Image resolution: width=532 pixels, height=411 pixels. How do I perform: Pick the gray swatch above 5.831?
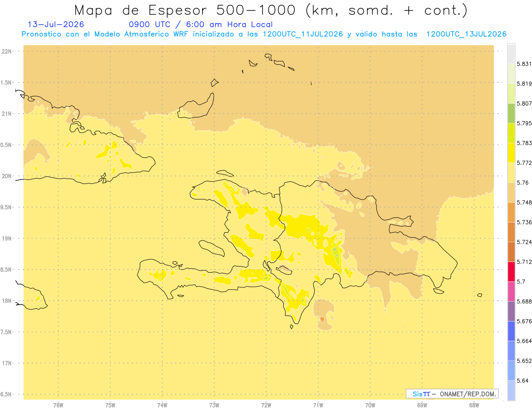(x=511, y=54)
